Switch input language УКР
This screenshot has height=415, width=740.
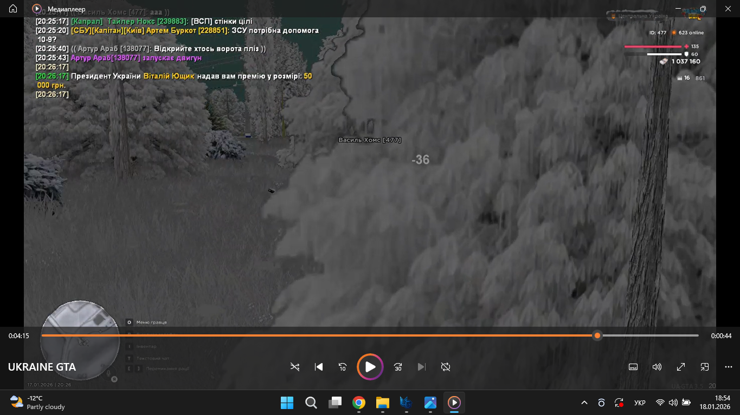coord(640,403)
